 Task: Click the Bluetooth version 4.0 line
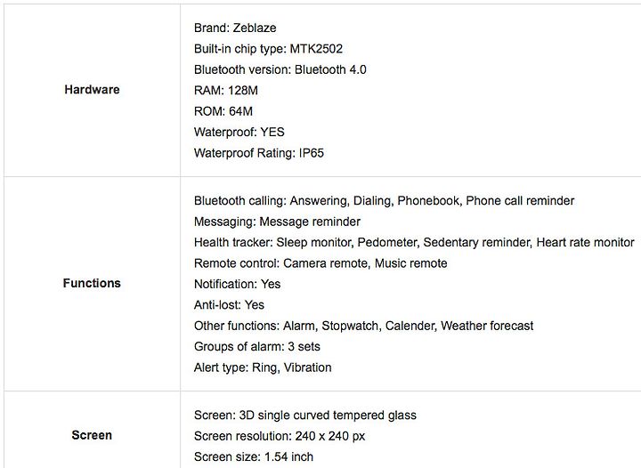280,69
